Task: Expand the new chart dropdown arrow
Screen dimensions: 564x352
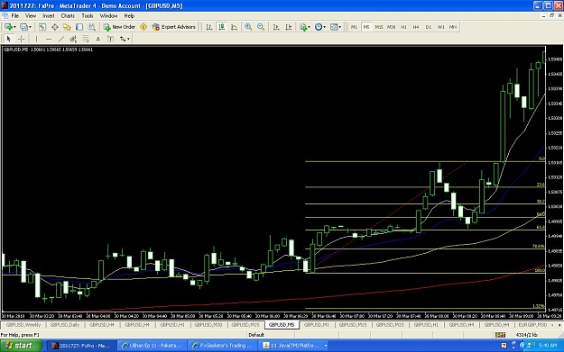Action: 14,27
